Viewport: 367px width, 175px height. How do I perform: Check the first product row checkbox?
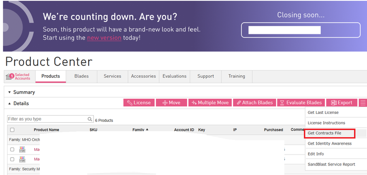click(12, 149)
